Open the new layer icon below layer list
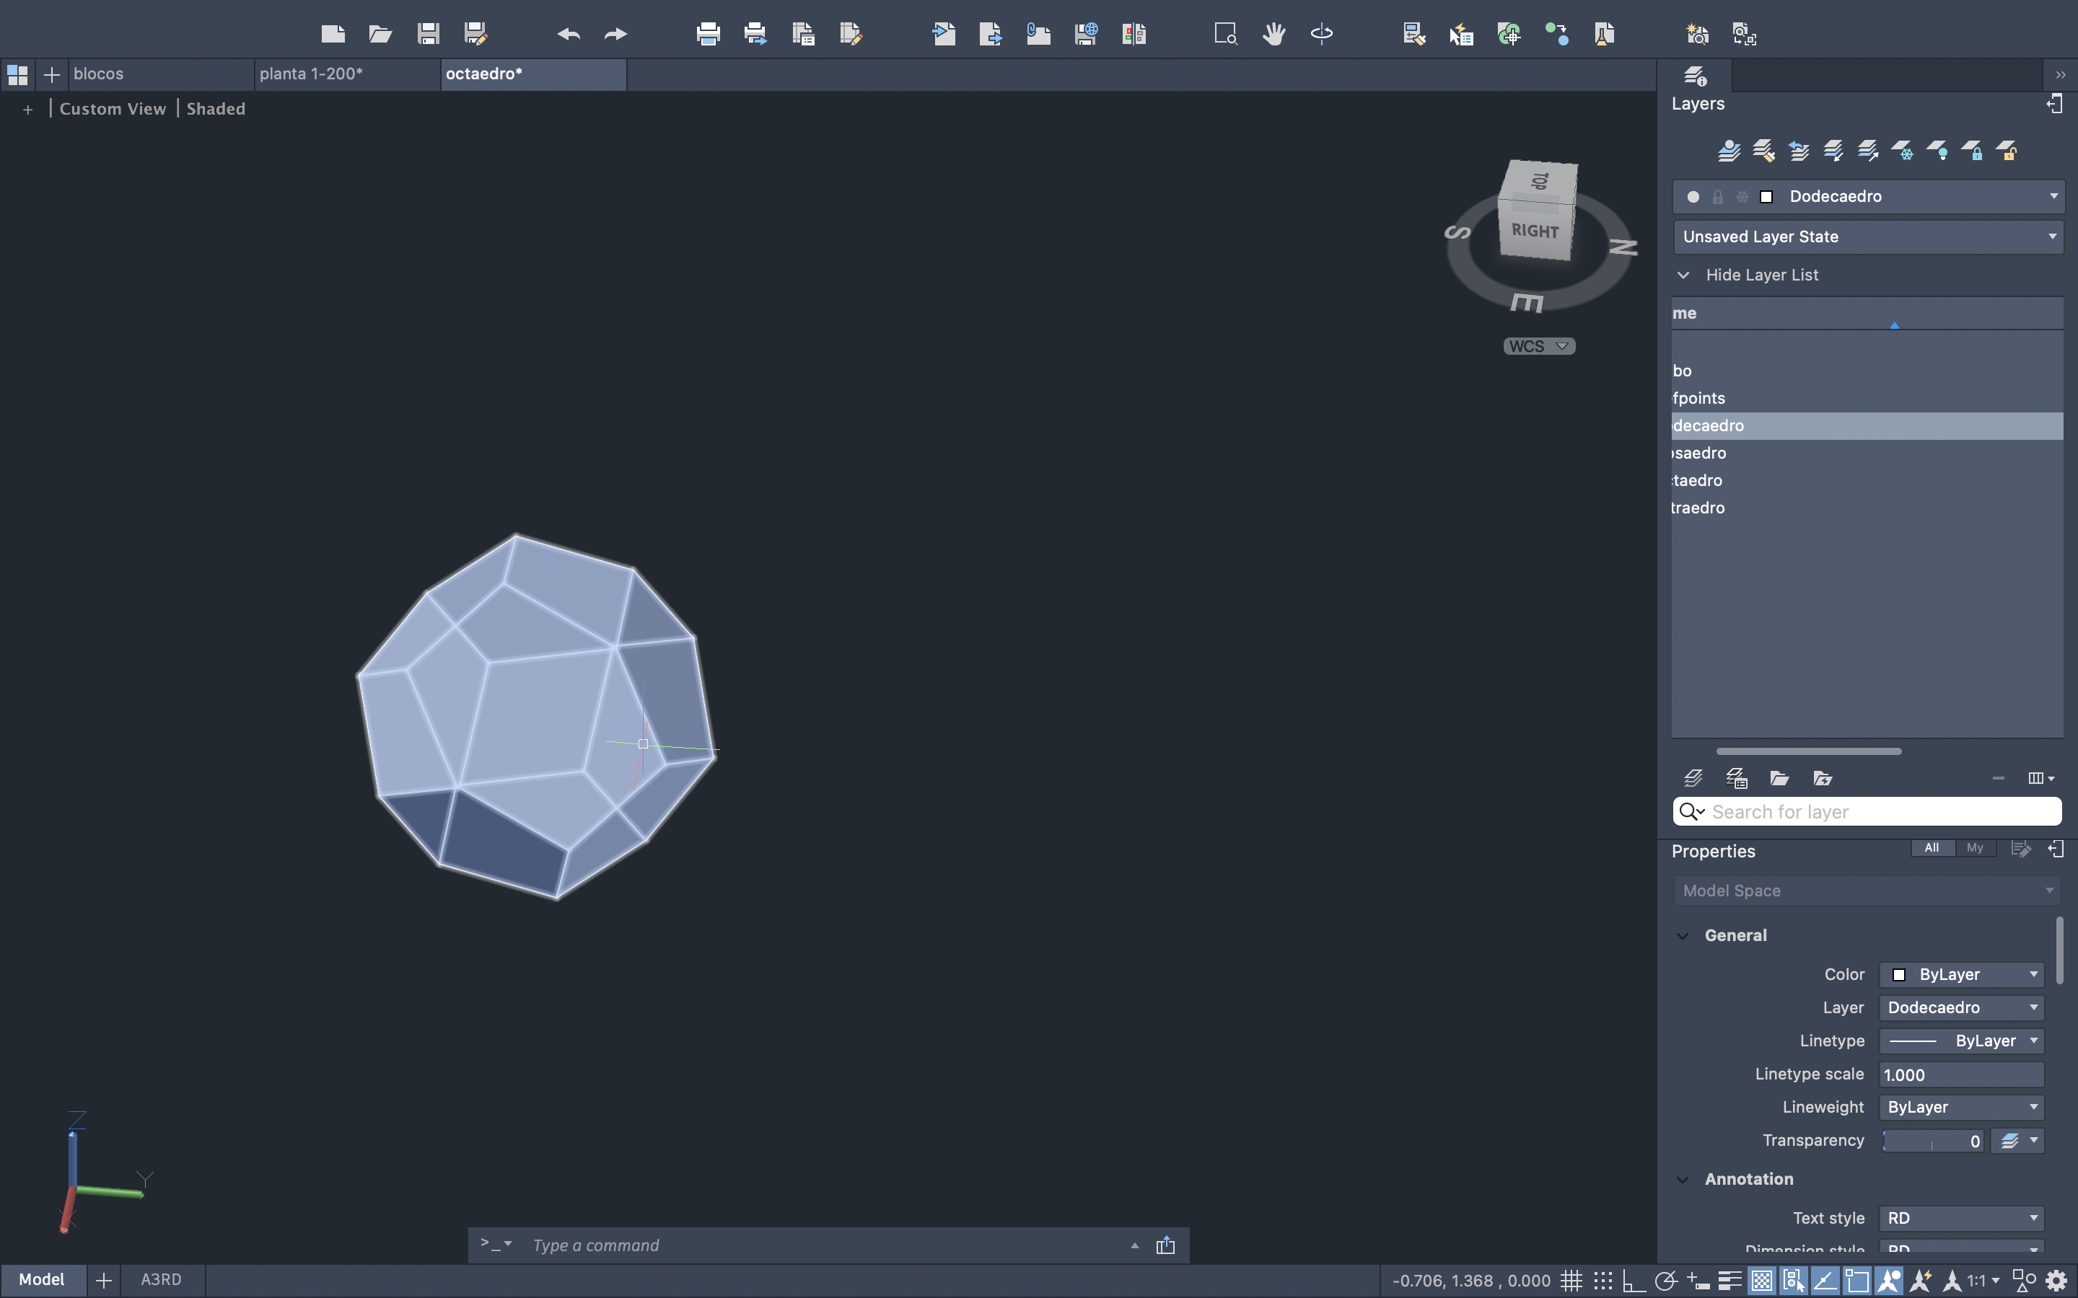The width and height of the screenshot is (2078, 1298). (1693, 778)
